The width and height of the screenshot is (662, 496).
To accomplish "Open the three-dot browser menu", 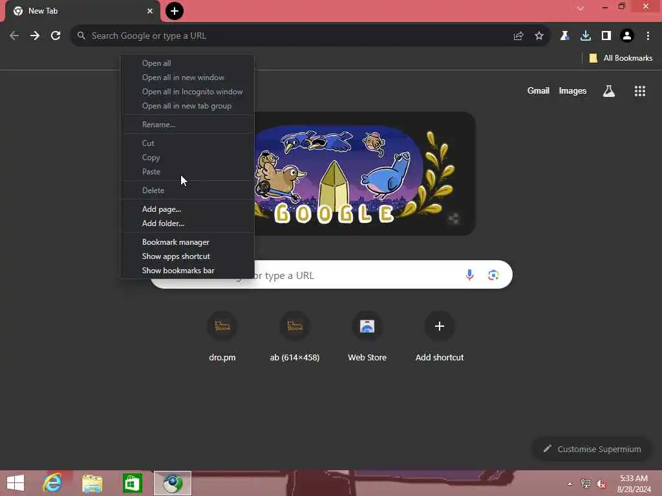I will point(648,36).
